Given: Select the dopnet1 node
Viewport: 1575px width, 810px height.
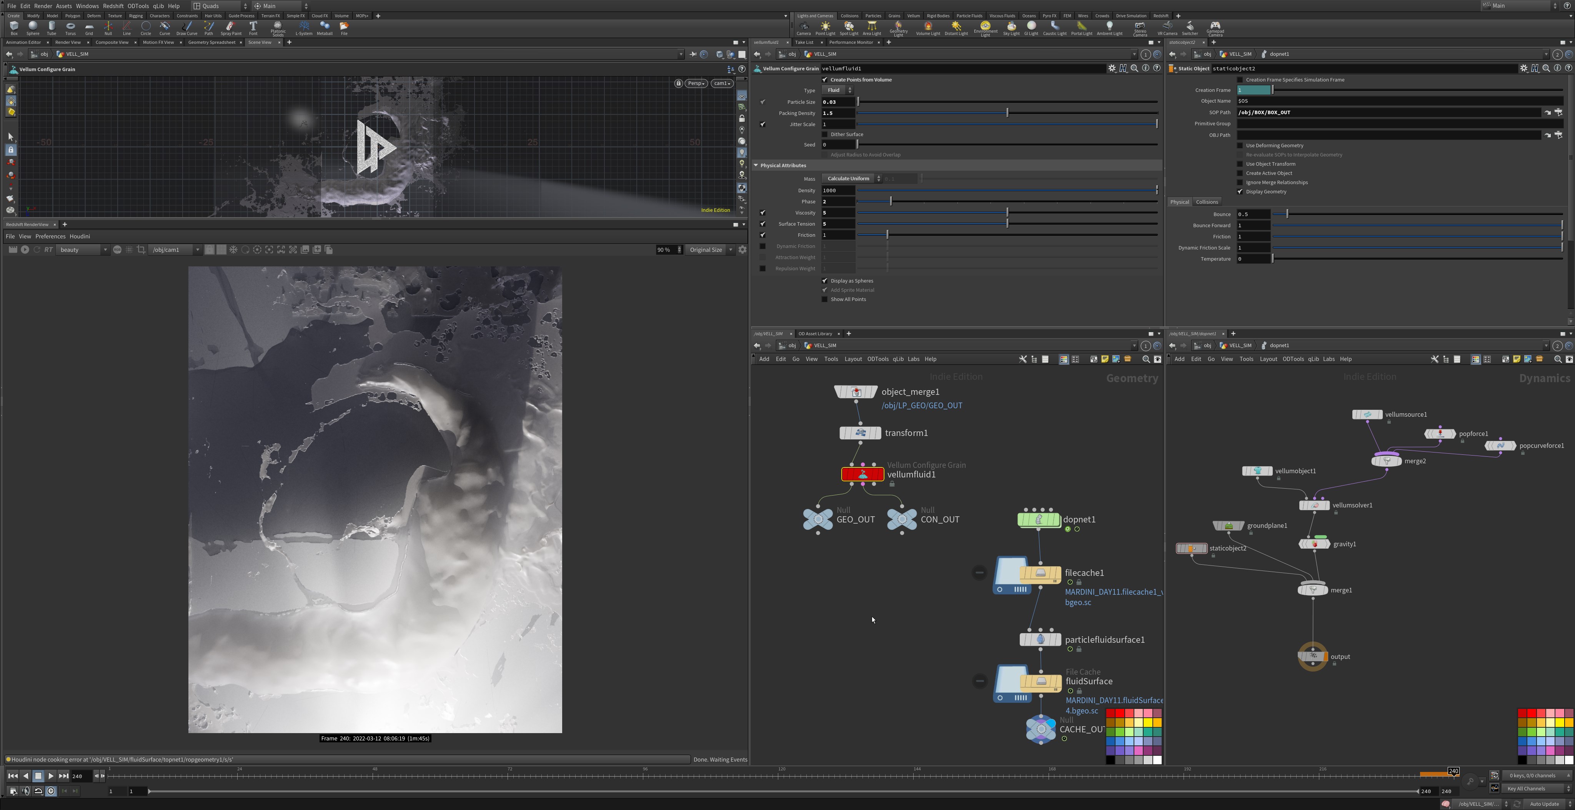Looking at the screenshot, I should point(1039,520).
